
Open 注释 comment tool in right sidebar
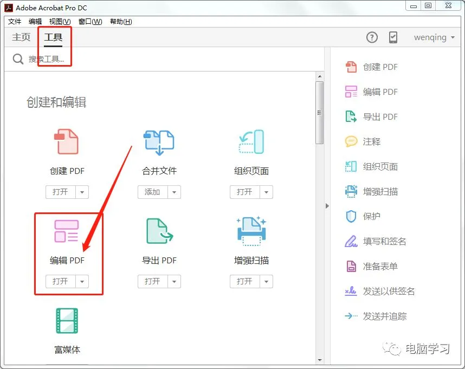pos(363,141)
